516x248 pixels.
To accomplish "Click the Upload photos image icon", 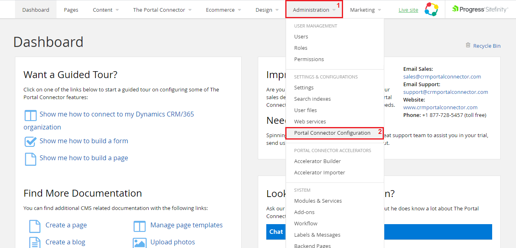I will click(x=139, y=243).
